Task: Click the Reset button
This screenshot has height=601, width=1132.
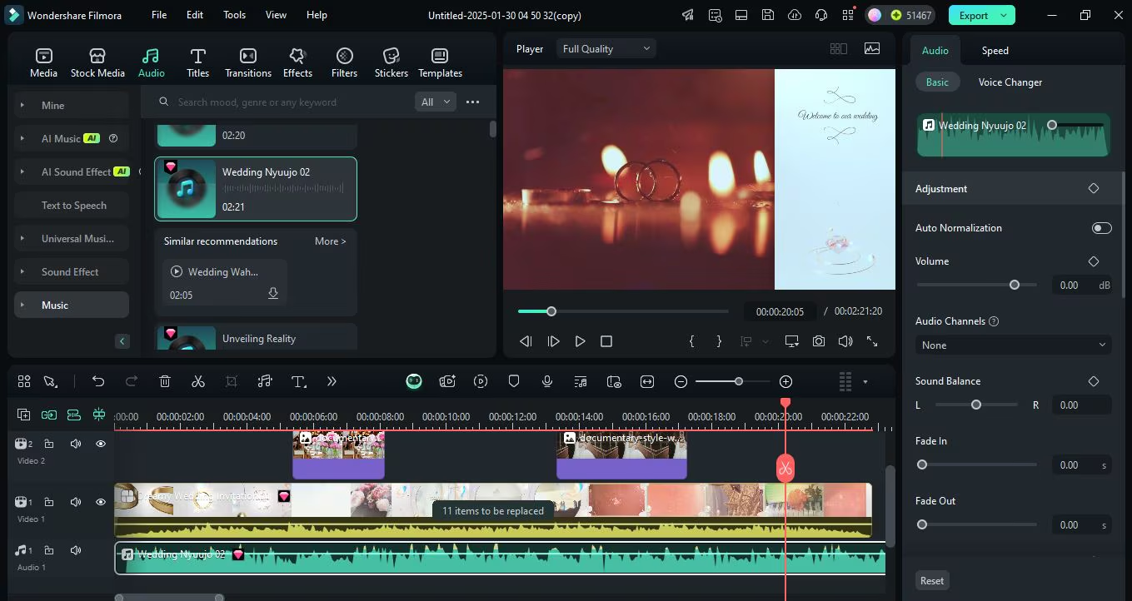Action: (932, 580)
